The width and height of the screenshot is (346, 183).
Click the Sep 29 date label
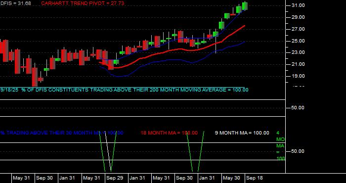pos(115,178)
